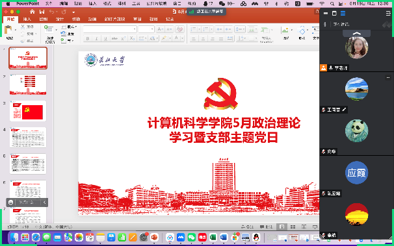394x246 pixels.
Task: Click the Clear formatting eraser icon
Action: (179, 29)
